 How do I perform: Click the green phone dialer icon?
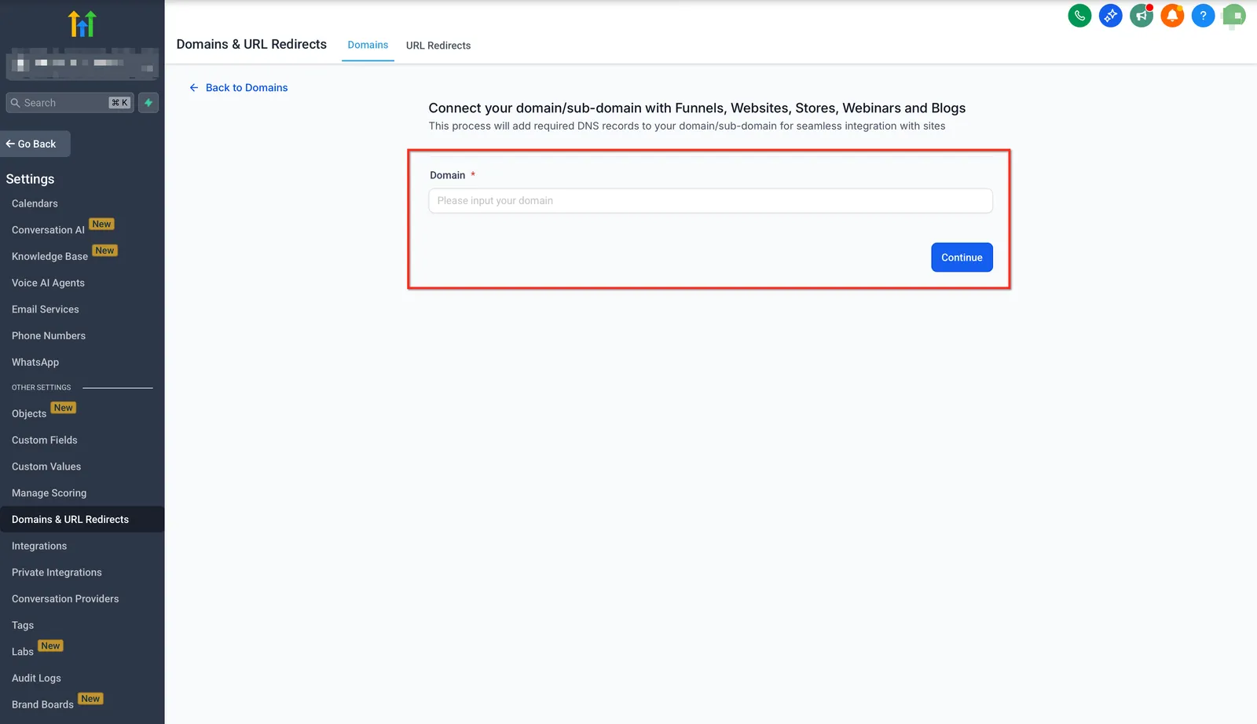click(1079, 16)
